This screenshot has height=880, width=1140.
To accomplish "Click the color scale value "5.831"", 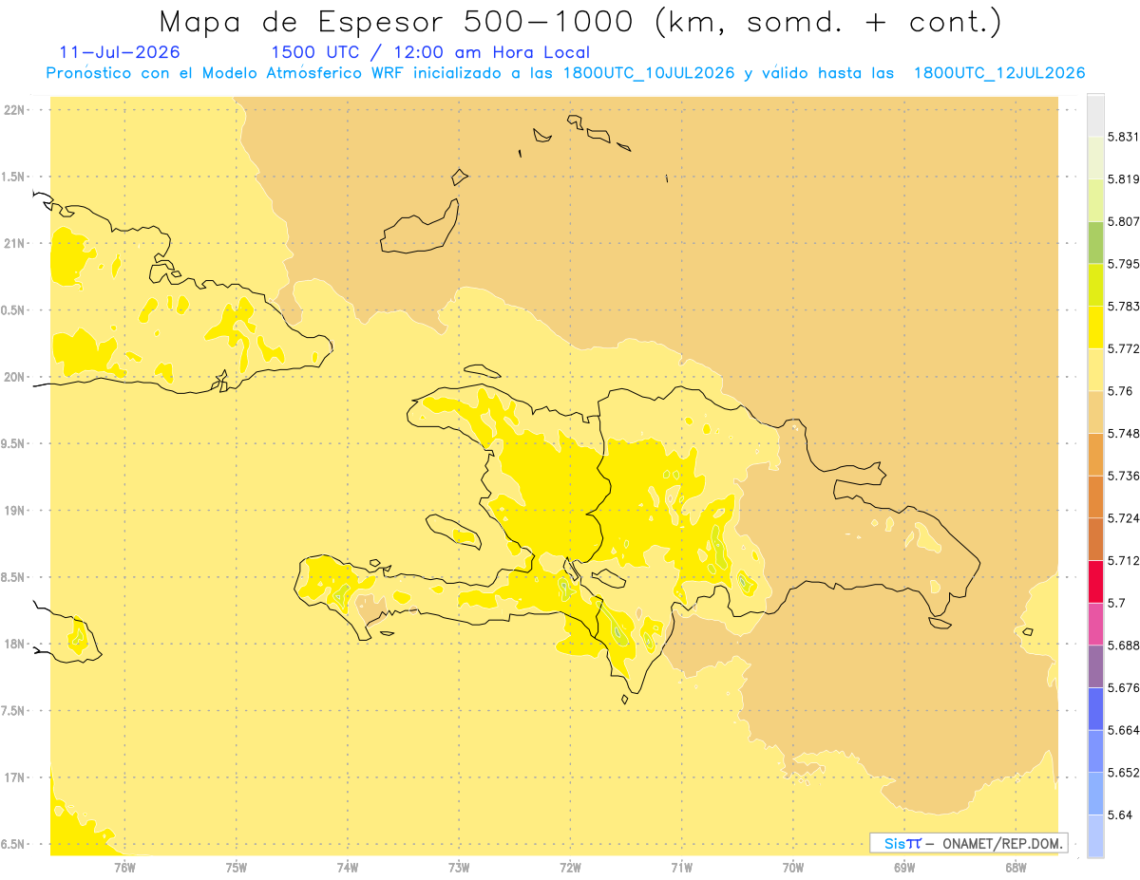I will coord(1124,137).
